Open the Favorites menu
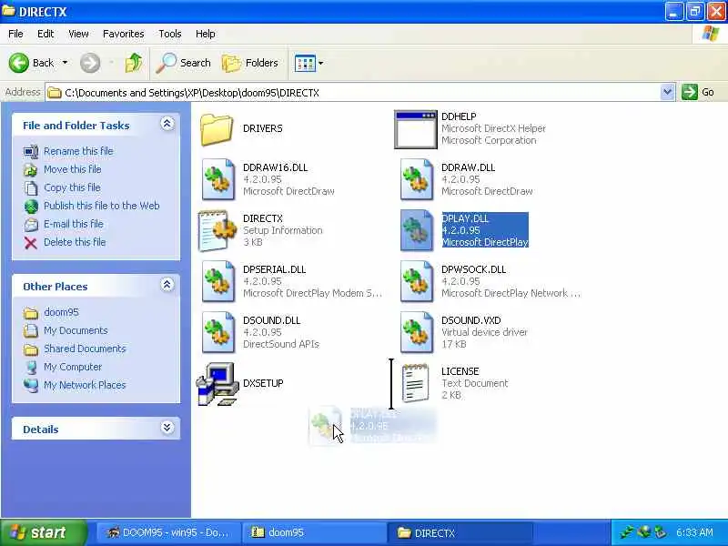Image resolution: width=728 pixels, height=546 pixels. pyautogui.click(x=123, y=34)
